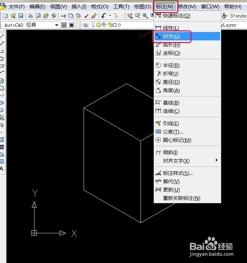Expand the 对齐文字(X) submenu arrow
247x263 pixels.
pyautogui.click(x=217, y=160)
